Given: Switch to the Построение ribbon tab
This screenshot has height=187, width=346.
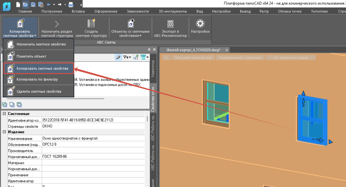Looking at the screenshot, I should tap(52, 11).
